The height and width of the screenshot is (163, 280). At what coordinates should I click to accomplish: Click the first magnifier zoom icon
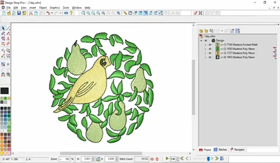tap(83, 13)
